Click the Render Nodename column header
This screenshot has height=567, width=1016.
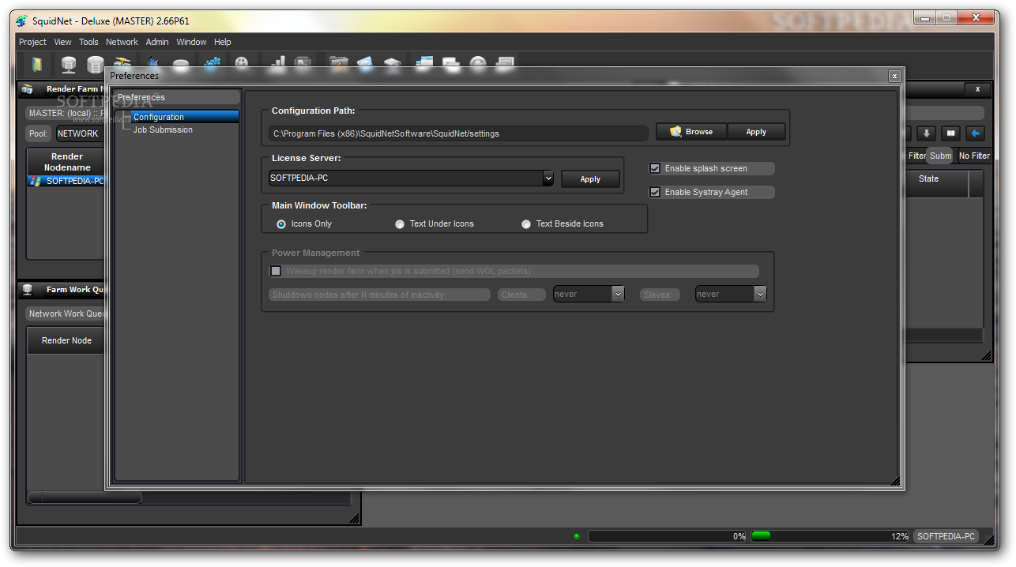(67, 162)
